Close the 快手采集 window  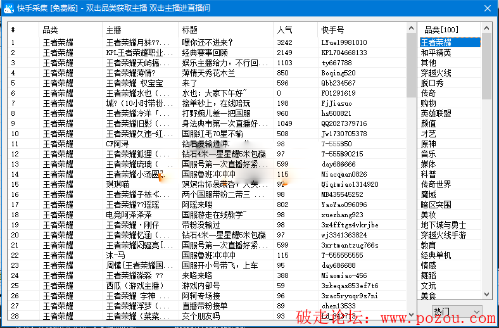click(487, 8)
